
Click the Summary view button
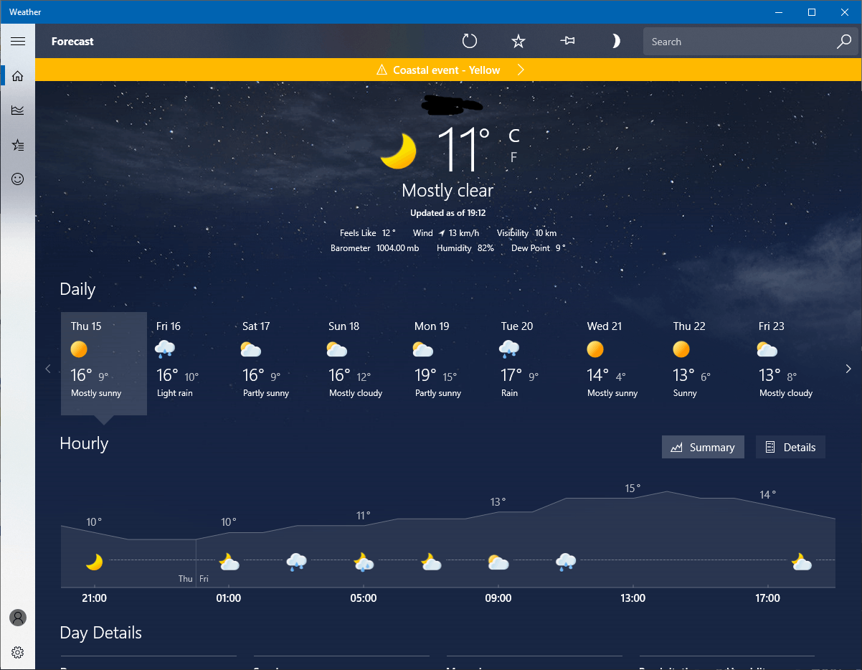[703, 447]
